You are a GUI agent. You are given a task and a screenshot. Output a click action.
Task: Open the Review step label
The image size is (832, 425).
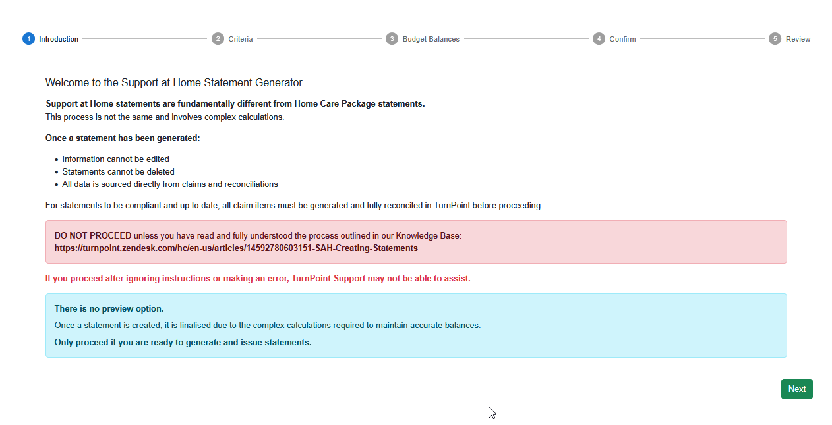[798, 39]
